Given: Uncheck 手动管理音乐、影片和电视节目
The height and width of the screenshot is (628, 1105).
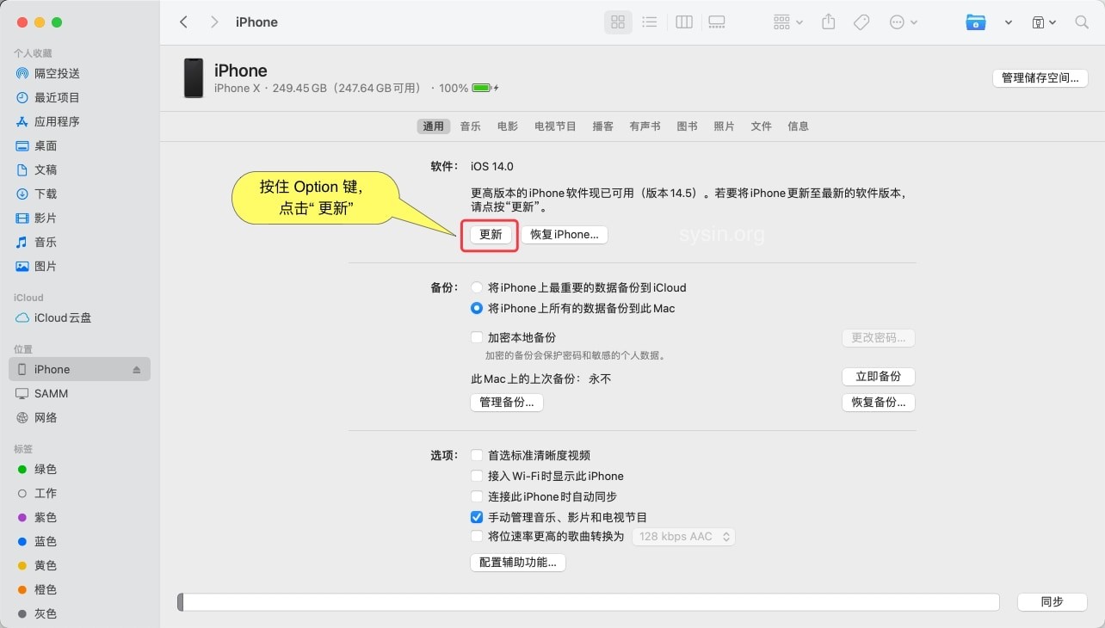Looking at the screenshot, I should [477, 518].
